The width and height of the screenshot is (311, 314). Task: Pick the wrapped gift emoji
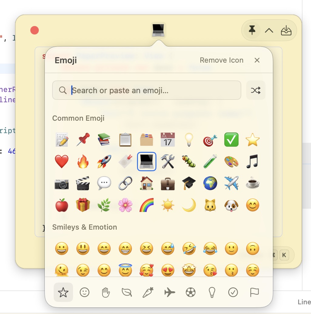click(x=83, y=205)
